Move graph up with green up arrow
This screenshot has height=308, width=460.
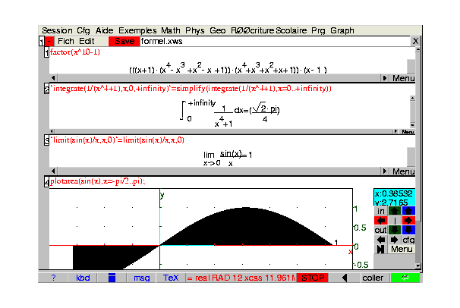click(395, 211)
